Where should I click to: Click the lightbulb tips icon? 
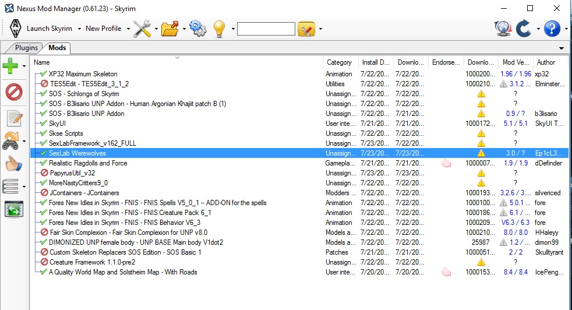[219, 28]
